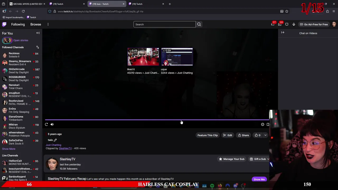Open the 'liked it' recommended clip thumbnail
Image resolution: width=338 pixels, height=190 pixels.
click(143, 56)
